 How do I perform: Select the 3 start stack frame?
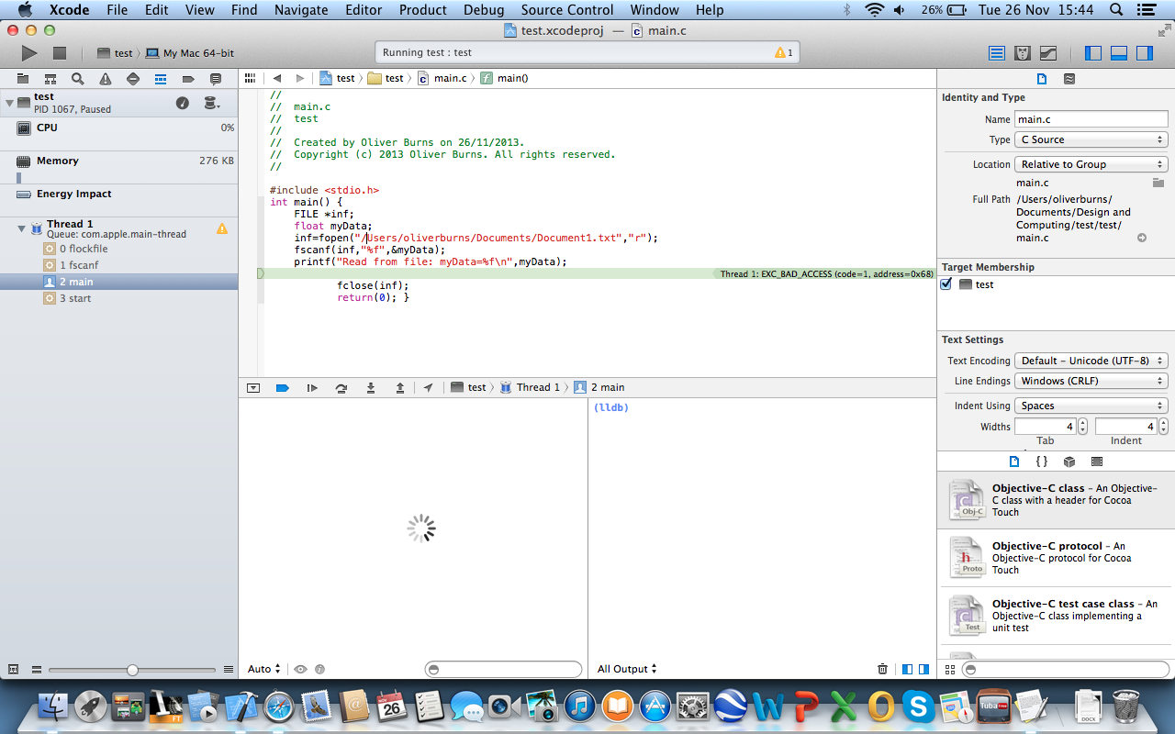(x=119, y=298)
